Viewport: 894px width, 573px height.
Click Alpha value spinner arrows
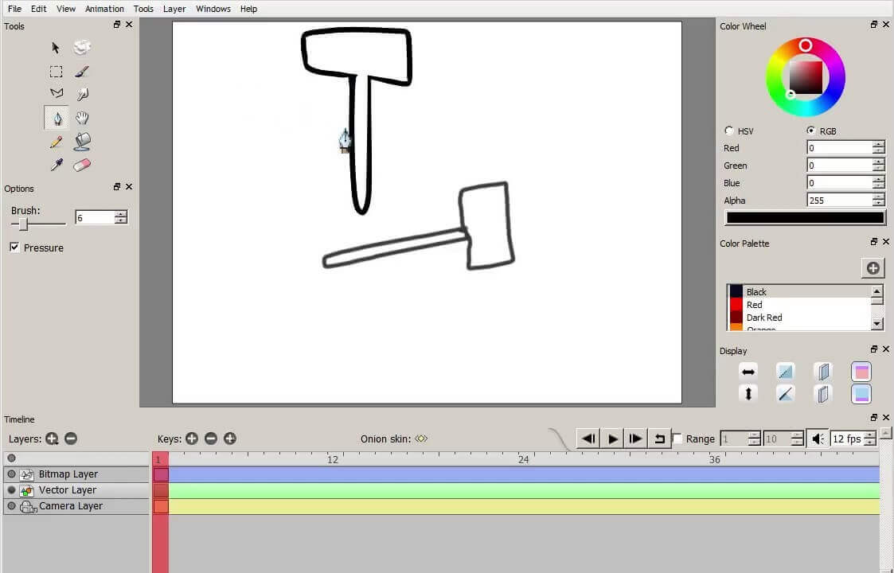click(878, 200)
